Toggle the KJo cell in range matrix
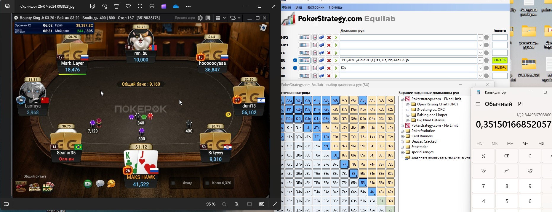552x212 pixels. [x=289, y=128]
